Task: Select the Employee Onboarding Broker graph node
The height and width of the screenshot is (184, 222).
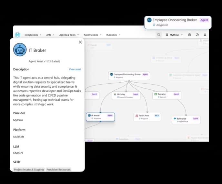Action: pos(129,76)
